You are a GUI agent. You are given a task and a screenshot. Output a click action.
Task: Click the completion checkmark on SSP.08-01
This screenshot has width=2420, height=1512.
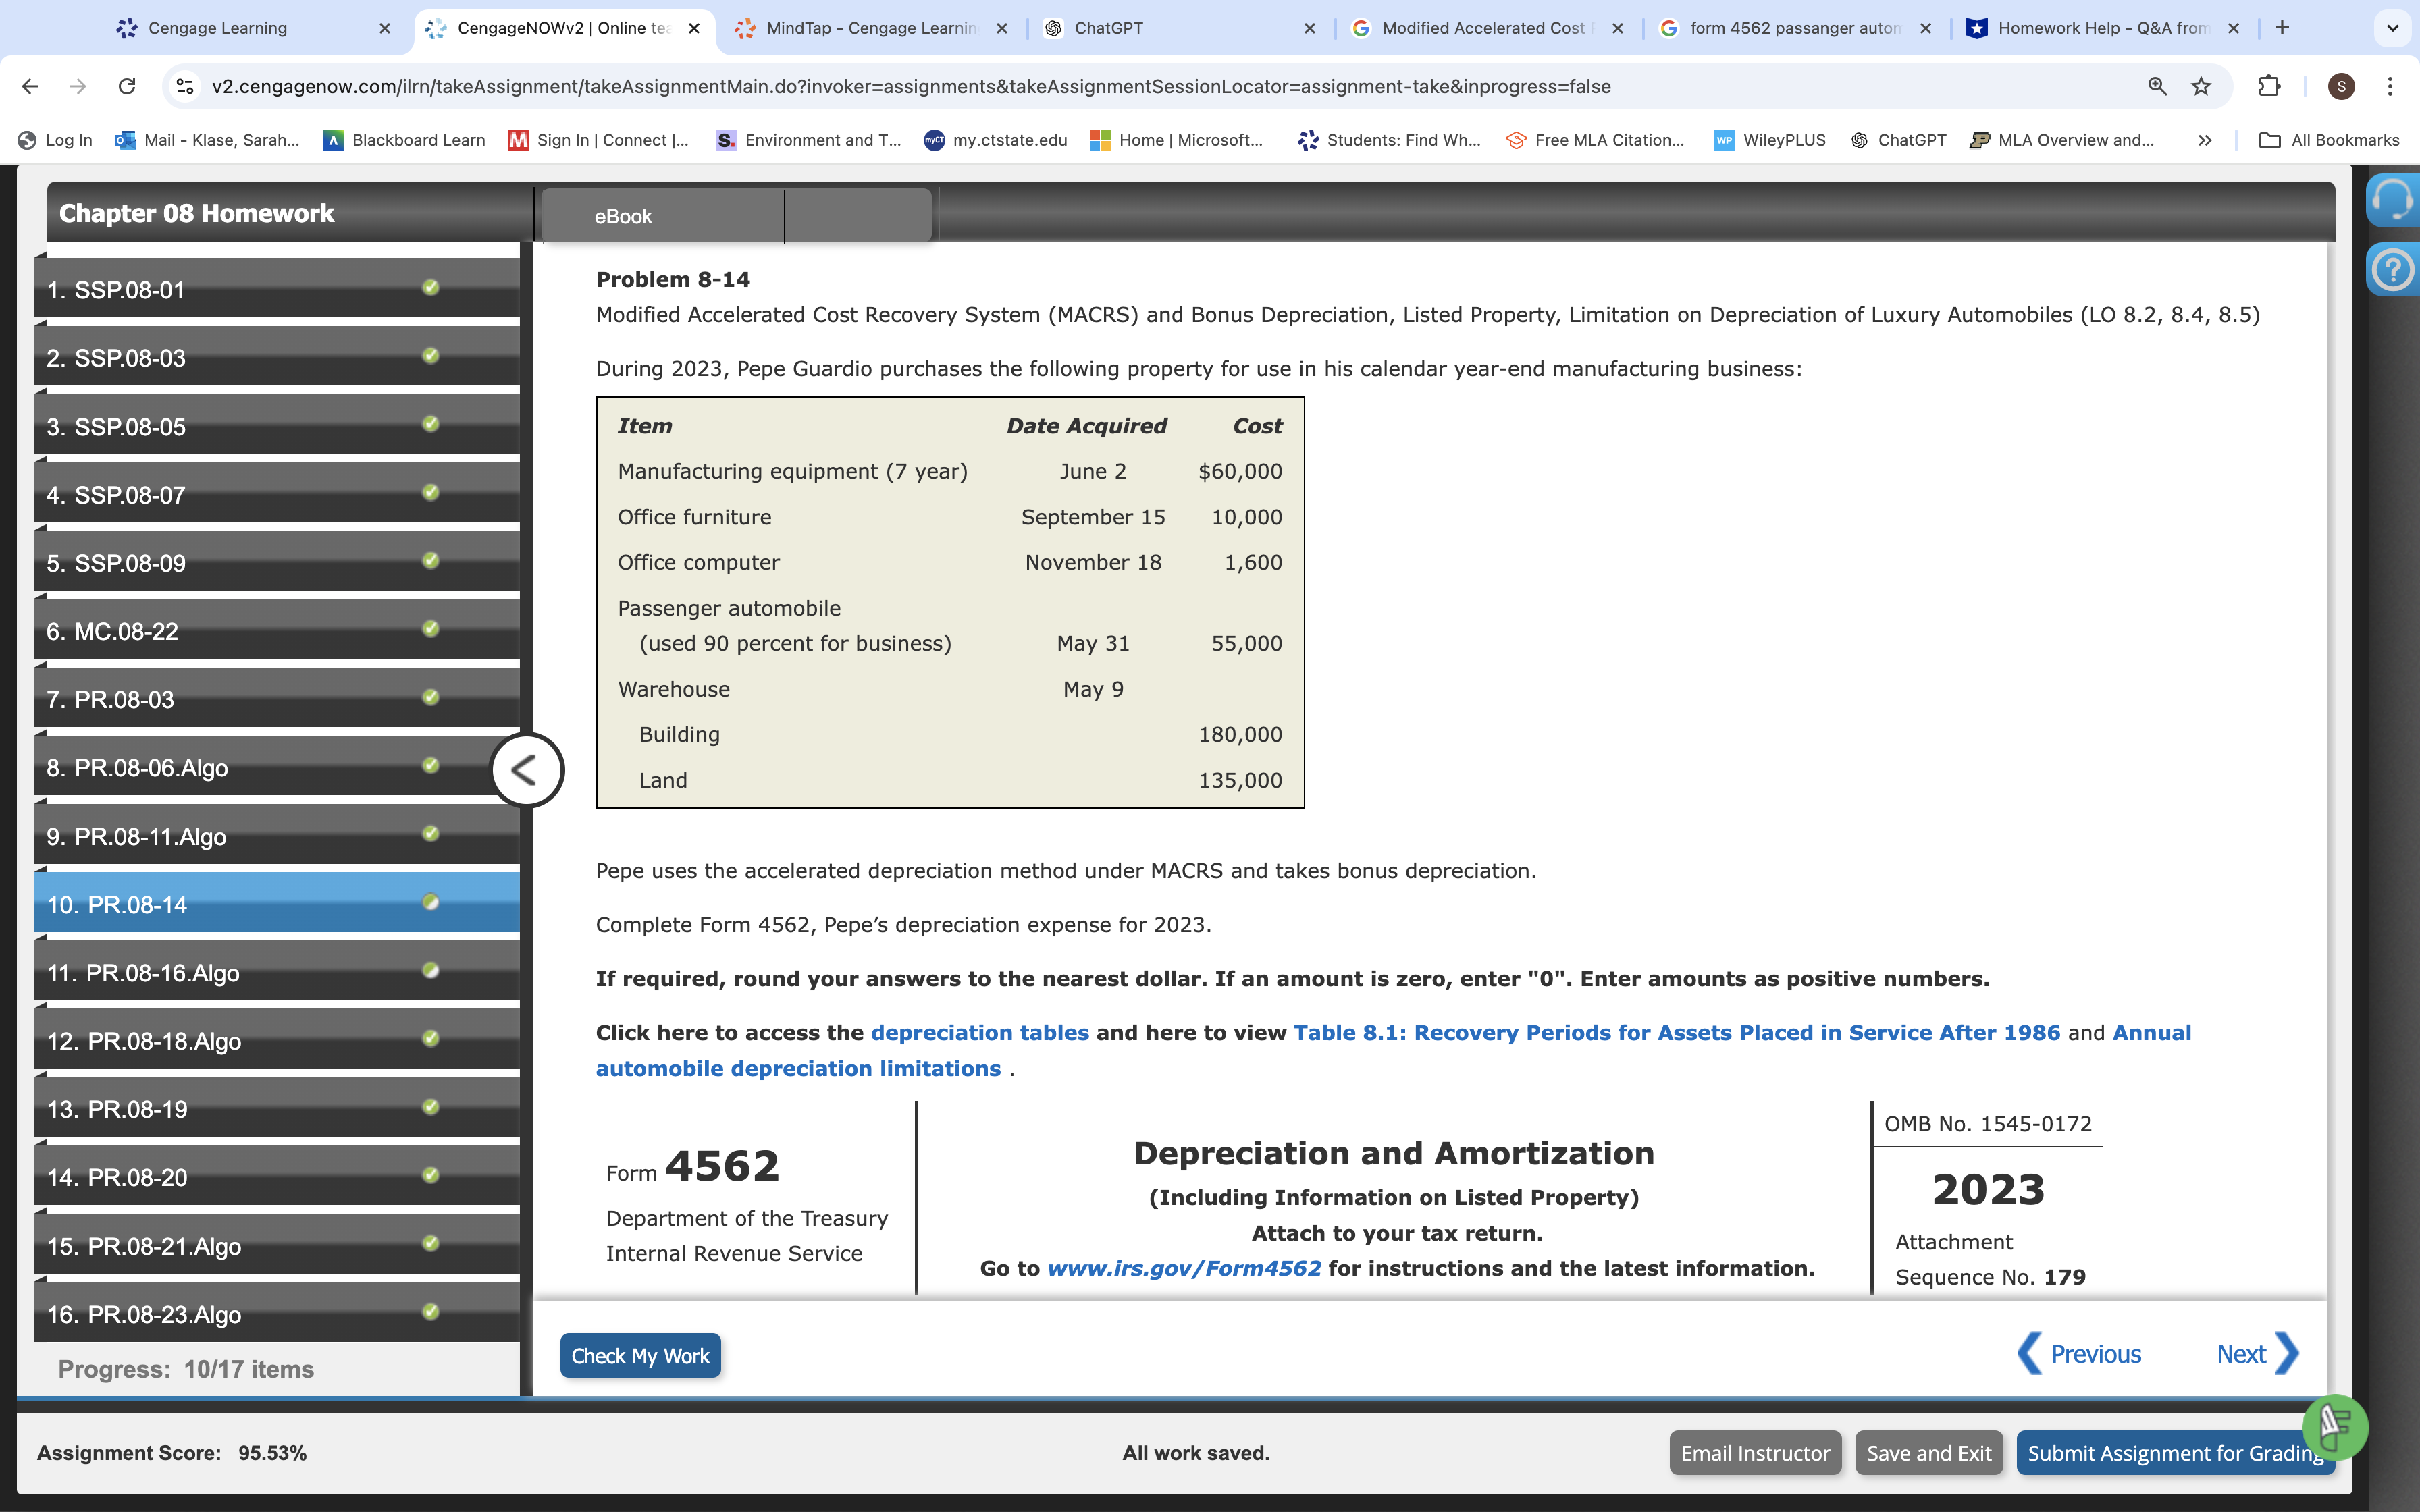430,289
